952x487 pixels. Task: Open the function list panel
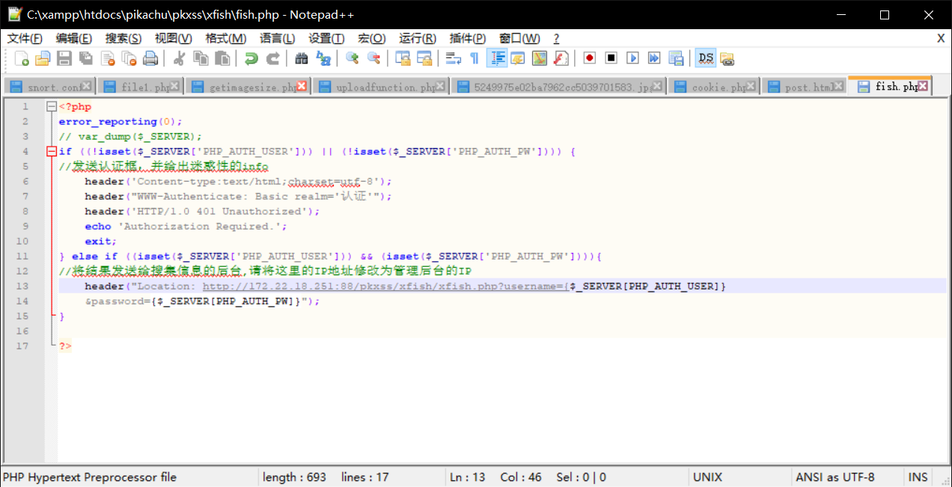[561, 58]
